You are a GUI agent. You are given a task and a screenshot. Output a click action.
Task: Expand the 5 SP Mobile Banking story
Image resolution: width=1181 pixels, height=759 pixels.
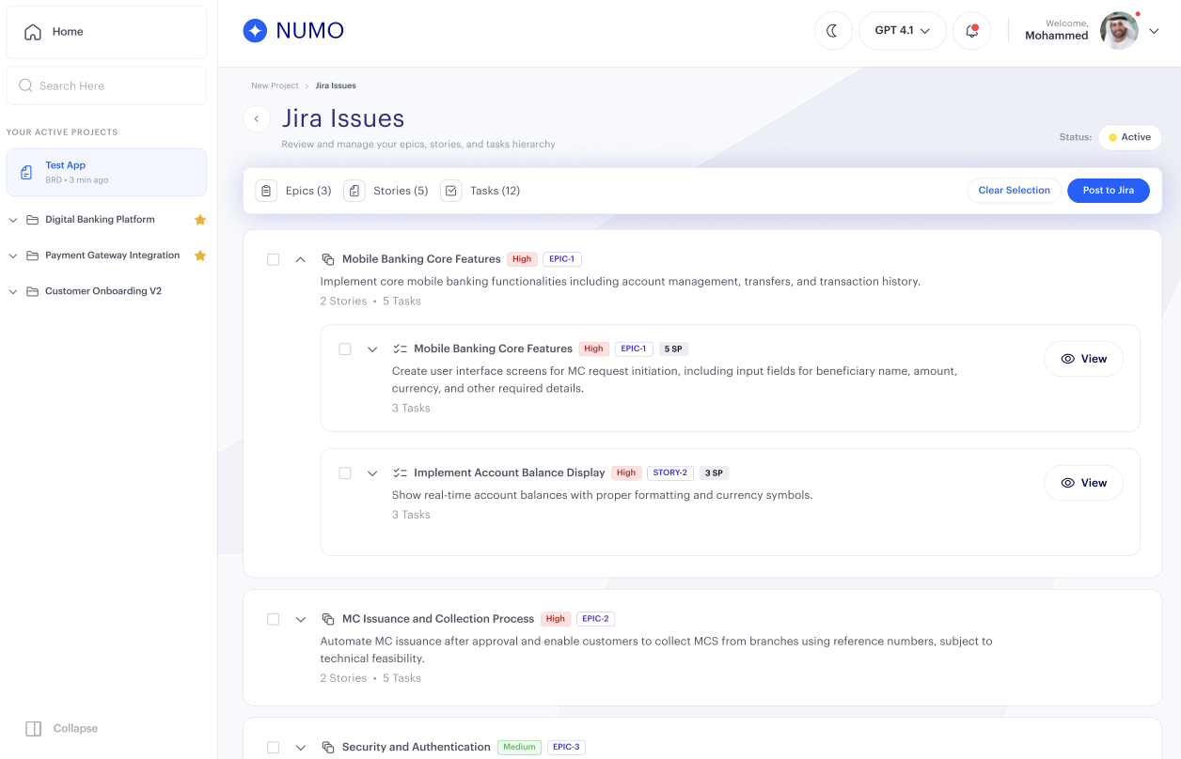[x=372, y=349]
